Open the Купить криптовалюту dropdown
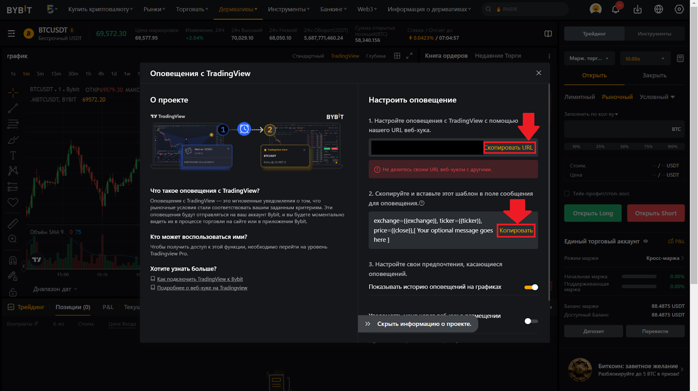 tap(100, 9)
